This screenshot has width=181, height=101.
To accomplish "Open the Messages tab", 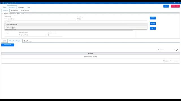I will 21,7.
